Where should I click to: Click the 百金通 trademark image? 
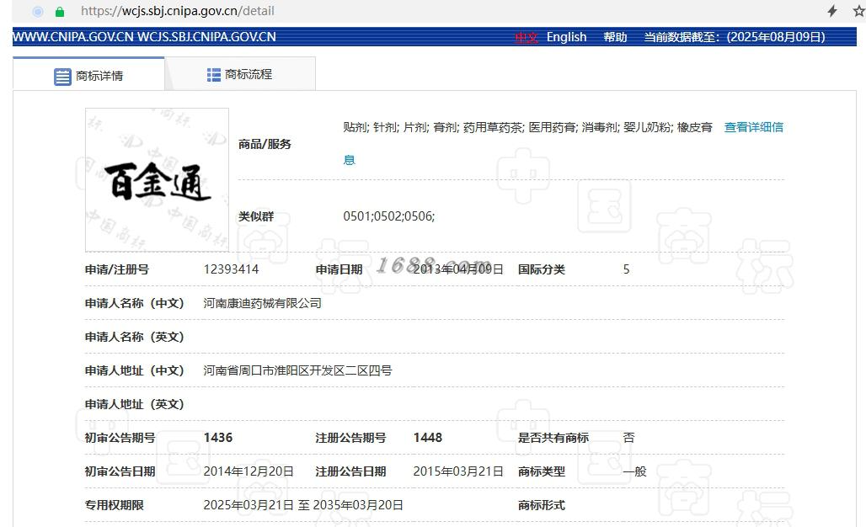[x=157, y=180]
